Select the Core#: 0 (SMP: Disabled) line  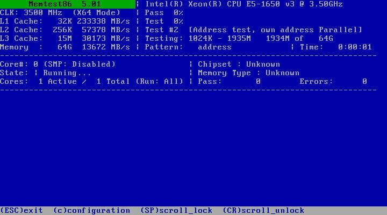(58, 64)
